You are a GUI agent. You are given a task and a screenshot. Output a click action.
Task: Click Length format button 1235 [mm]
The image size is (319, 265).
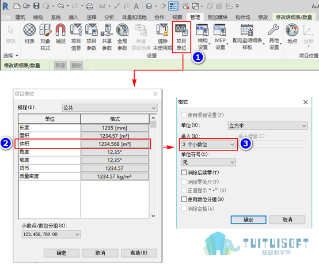(x=115, y=128)
